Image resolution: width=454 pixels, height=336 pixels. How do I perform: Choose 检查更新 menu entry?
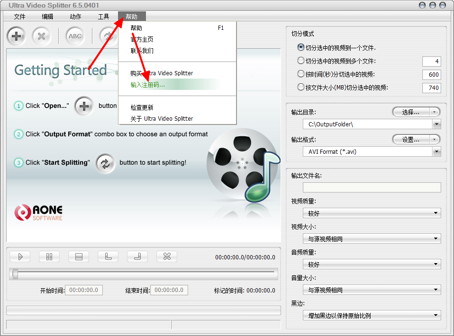pos(177,107)
